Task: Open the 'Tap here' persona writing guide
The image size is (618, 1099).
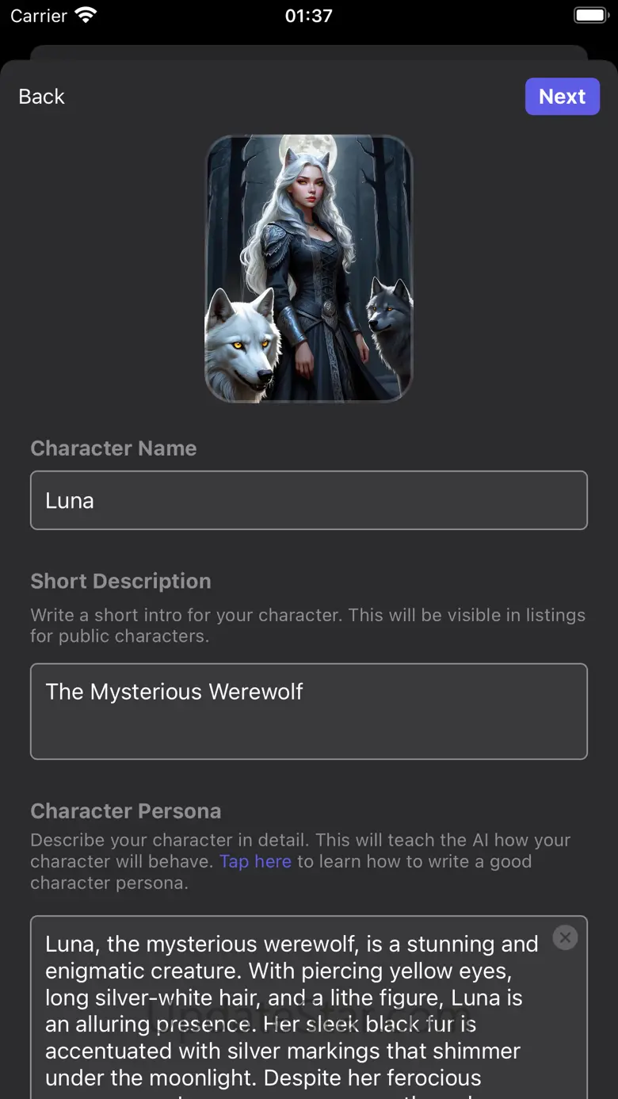Action: tap(255, 861)
